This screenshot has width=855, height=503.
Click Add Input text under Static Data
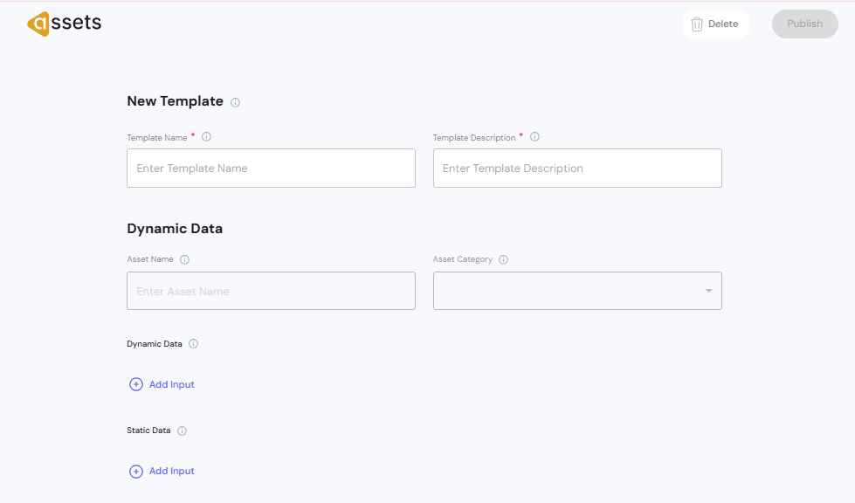(x=172, y=471)
